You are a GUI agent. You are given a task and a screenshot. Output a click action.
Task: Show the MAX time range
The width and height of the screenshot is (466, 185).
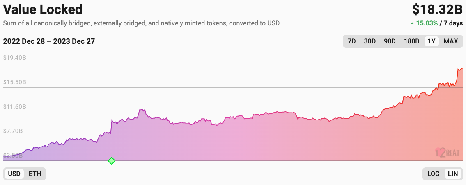pos(450,41)
